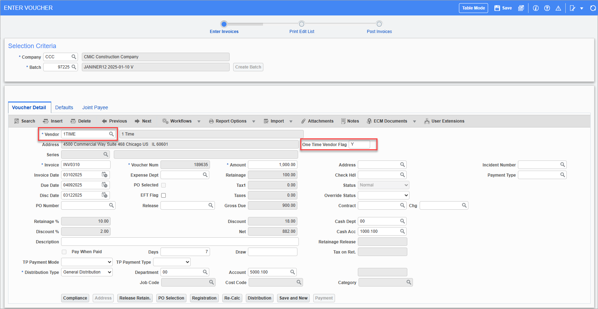598x309 pixels.
Task: Switch to the Voucher Detail tab
Action: click(x=29, y=107)
